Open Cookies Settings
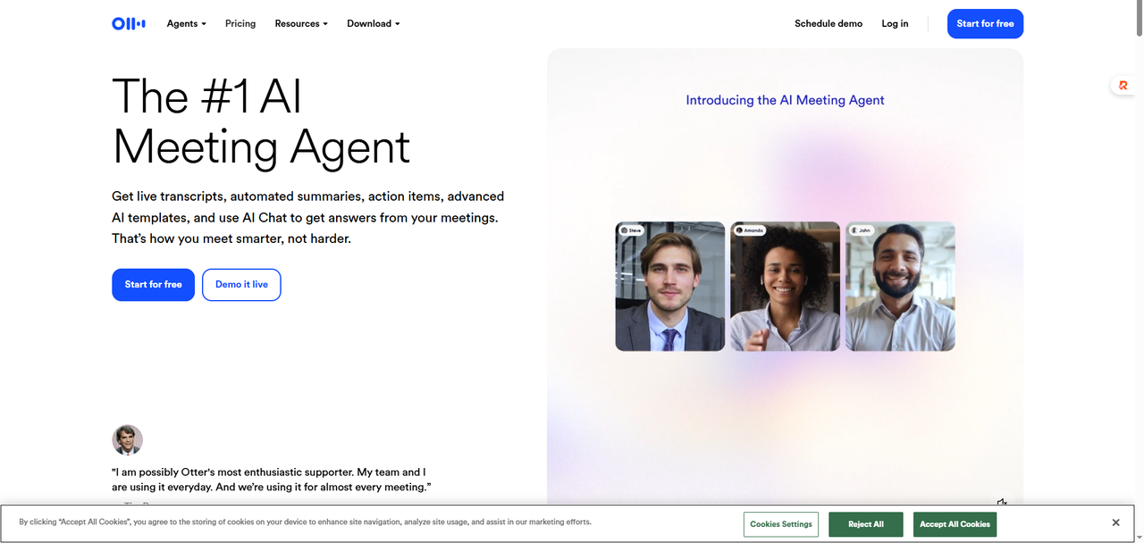The height and width of the screenshot is (543, 1144). 780,524
